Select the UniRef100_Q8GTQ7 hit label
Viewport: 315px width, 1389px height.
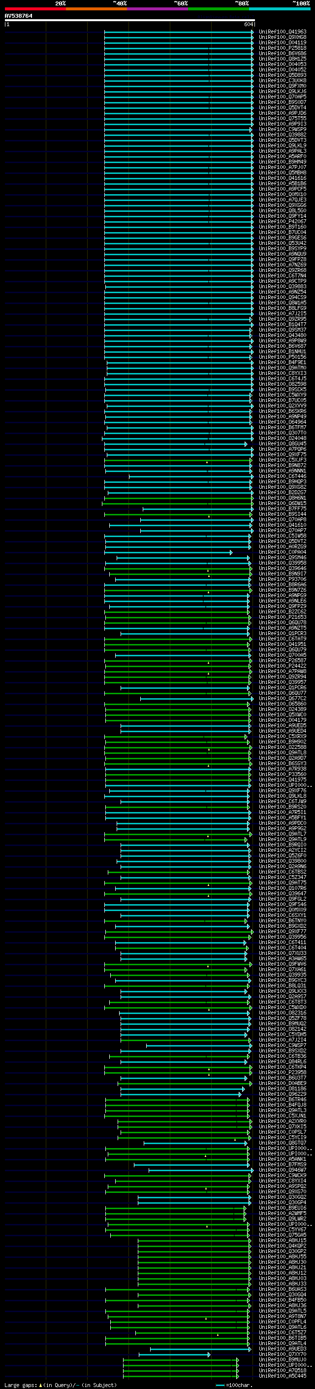click(283, 1143)
